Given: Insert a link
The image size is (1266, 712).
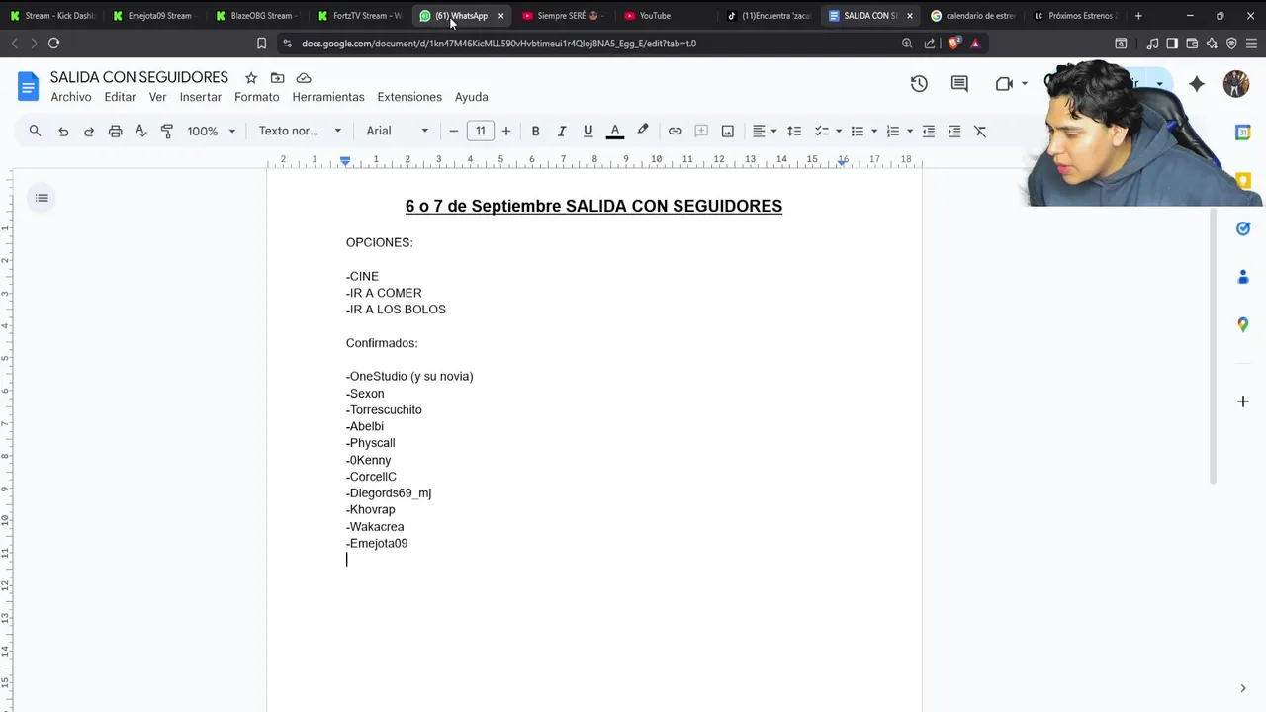Looking at the screenshot, I should (675, 131).
